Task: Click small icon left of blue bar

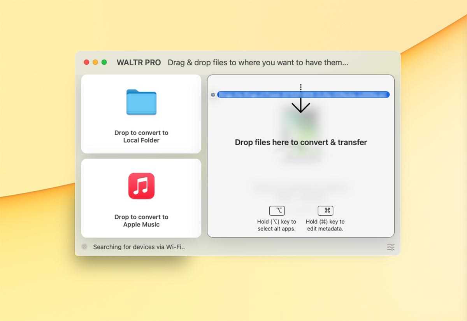Action: point(213,94)
